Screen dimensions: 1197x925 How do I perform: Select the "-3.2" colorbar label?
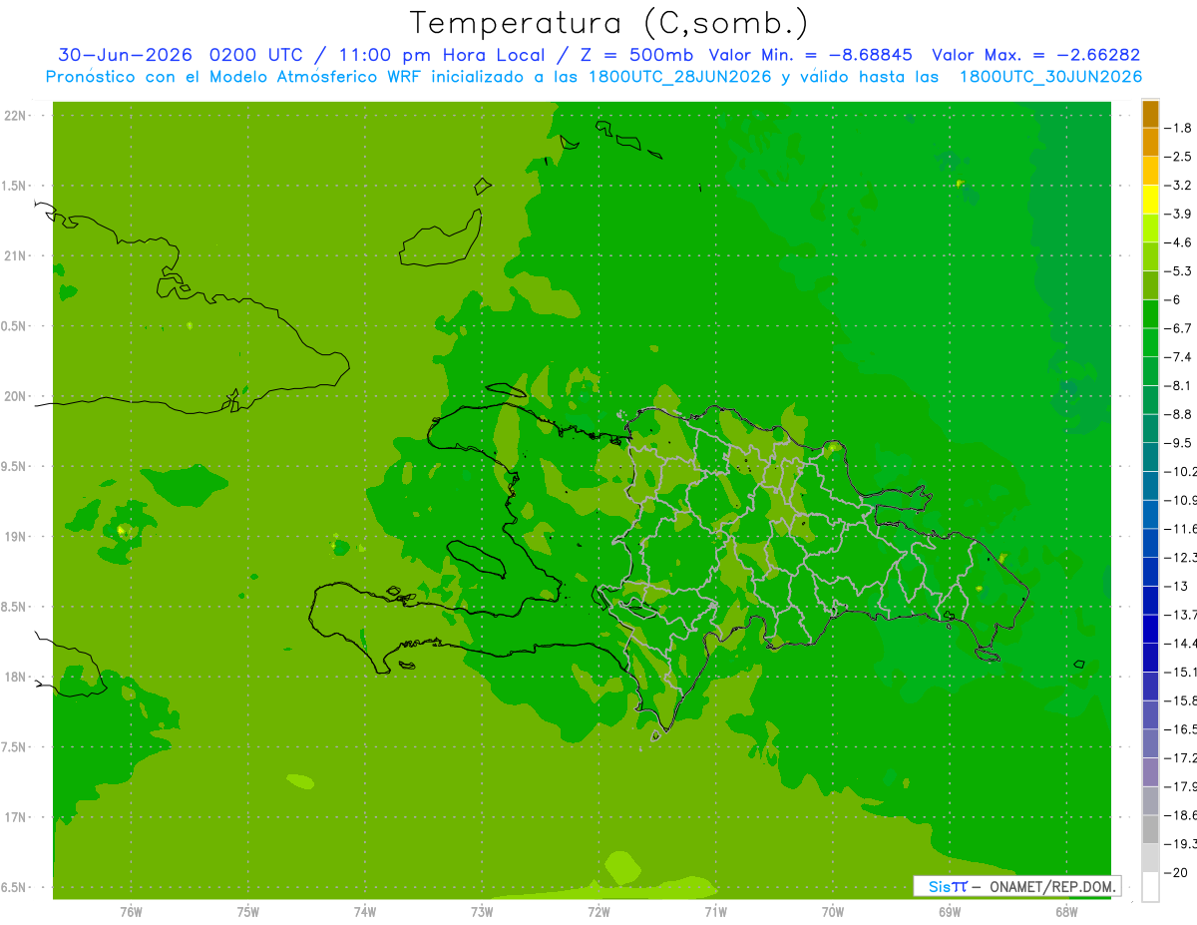(1179, 186)
